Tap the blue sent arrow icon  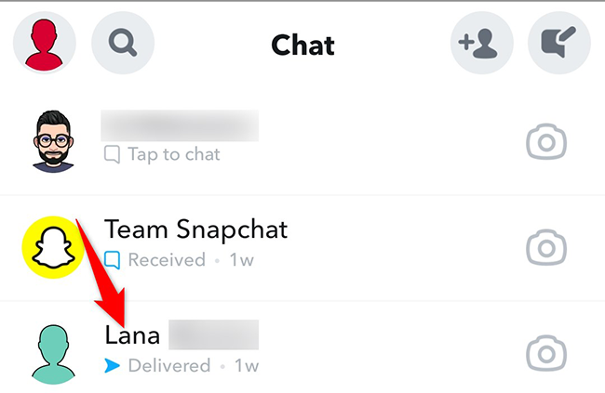(x=112, y=366)
